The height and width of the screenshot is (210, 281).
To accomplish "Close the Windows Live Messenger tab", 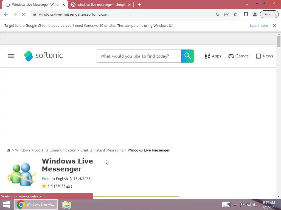I will coord(64,5).
